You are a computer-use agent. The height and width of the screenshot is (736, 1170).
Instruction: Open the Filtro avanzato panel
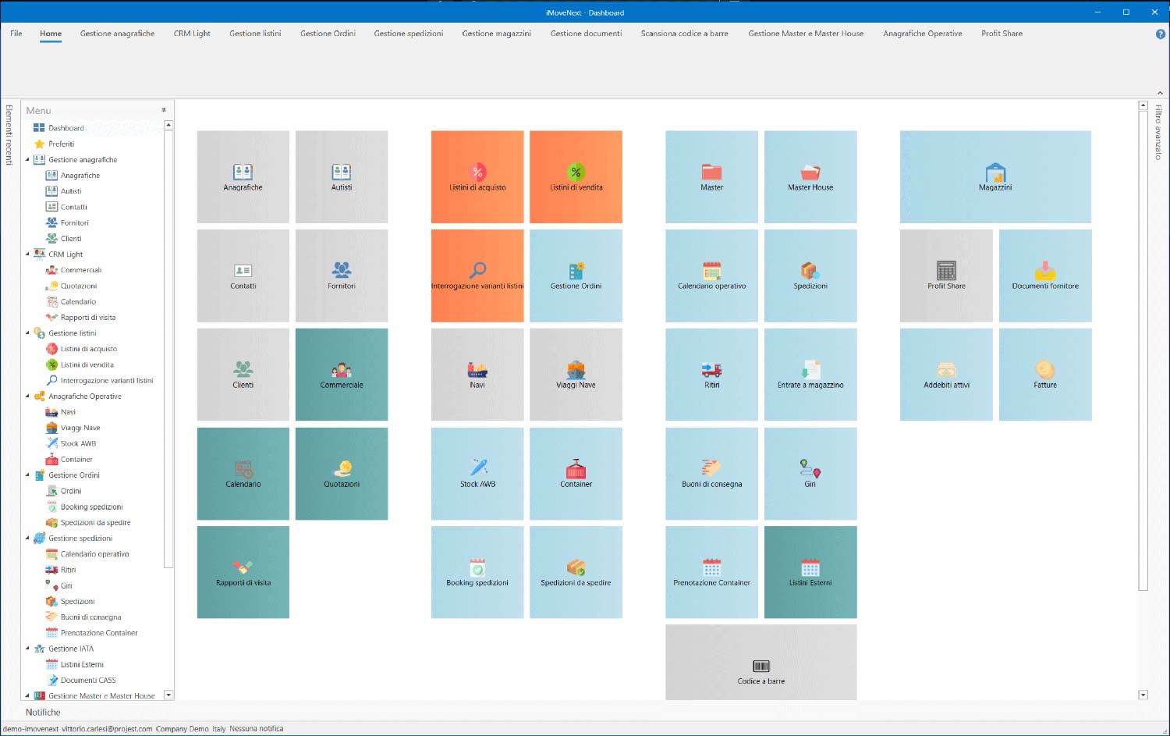1160,131
